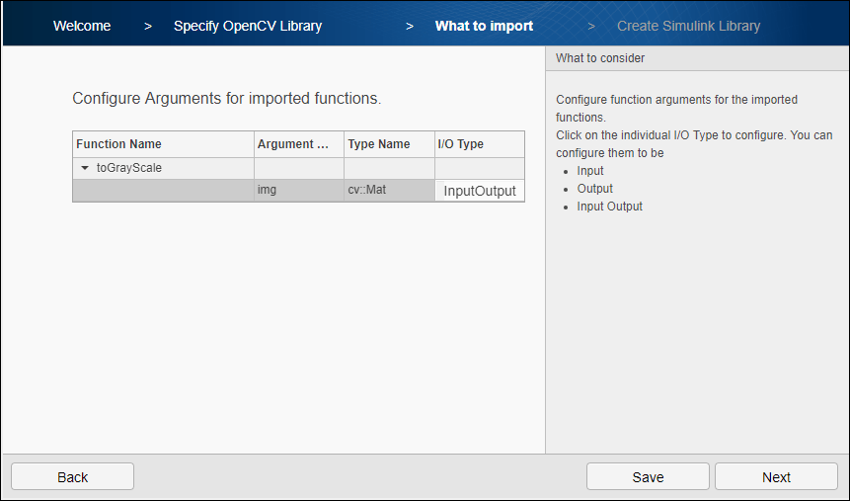Viewport: 850px width, 501px height.
Task: Select the What to import step
Action: (x=484, y=26)
